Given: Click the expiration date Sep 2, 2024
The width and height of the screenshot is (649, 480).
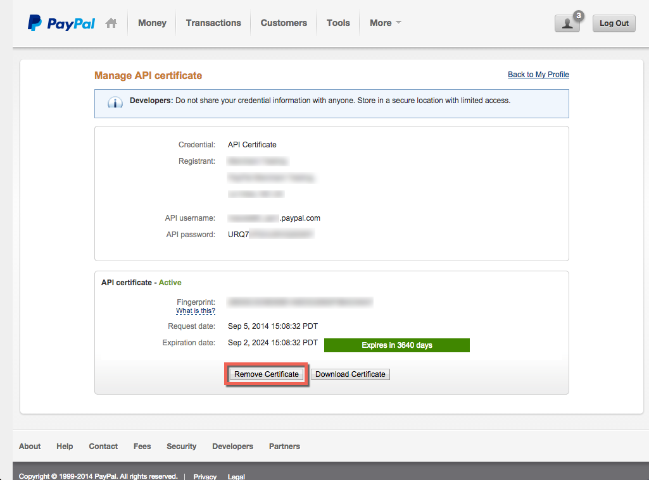Looking at the screenshot, I should pyautogui.click(x=273, y=343).
